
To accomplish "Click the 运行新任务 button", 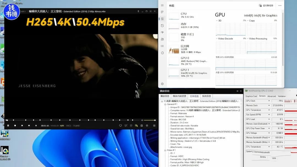I will click(x=266, y=5).
